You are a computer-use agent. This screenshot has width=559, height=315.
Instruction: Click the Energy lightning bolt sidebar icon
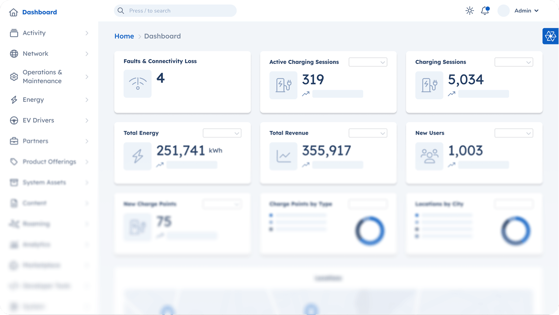pyautogui.click(x=14, y=100)
